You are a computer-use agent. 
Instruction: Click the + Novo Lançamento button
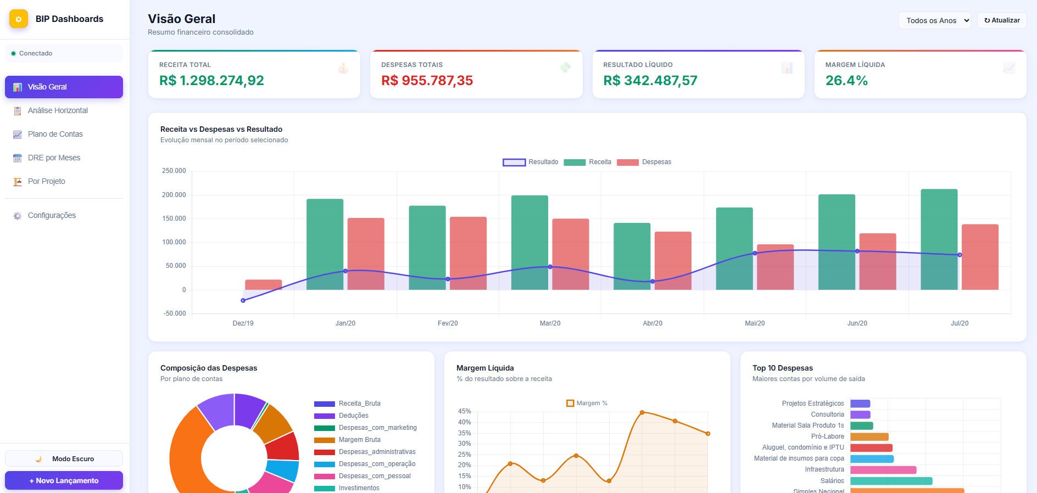(64, 480)
